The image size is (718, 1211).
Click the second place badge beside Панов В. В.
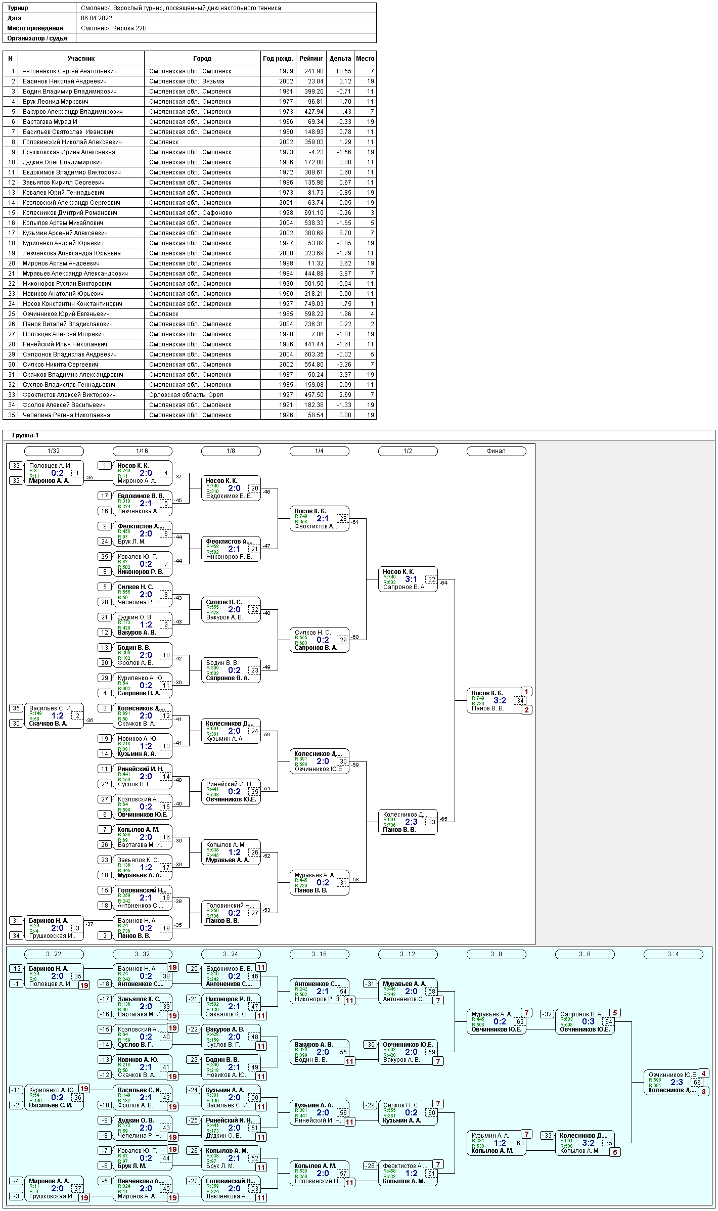pyautogui.click(x=526, y=710)
